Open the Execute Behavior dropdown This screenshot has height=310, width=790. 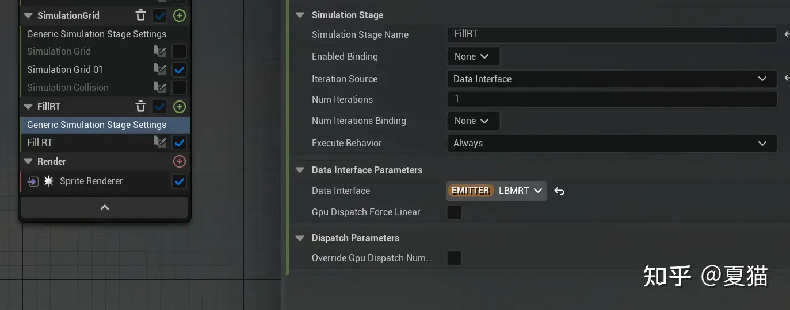611,143
